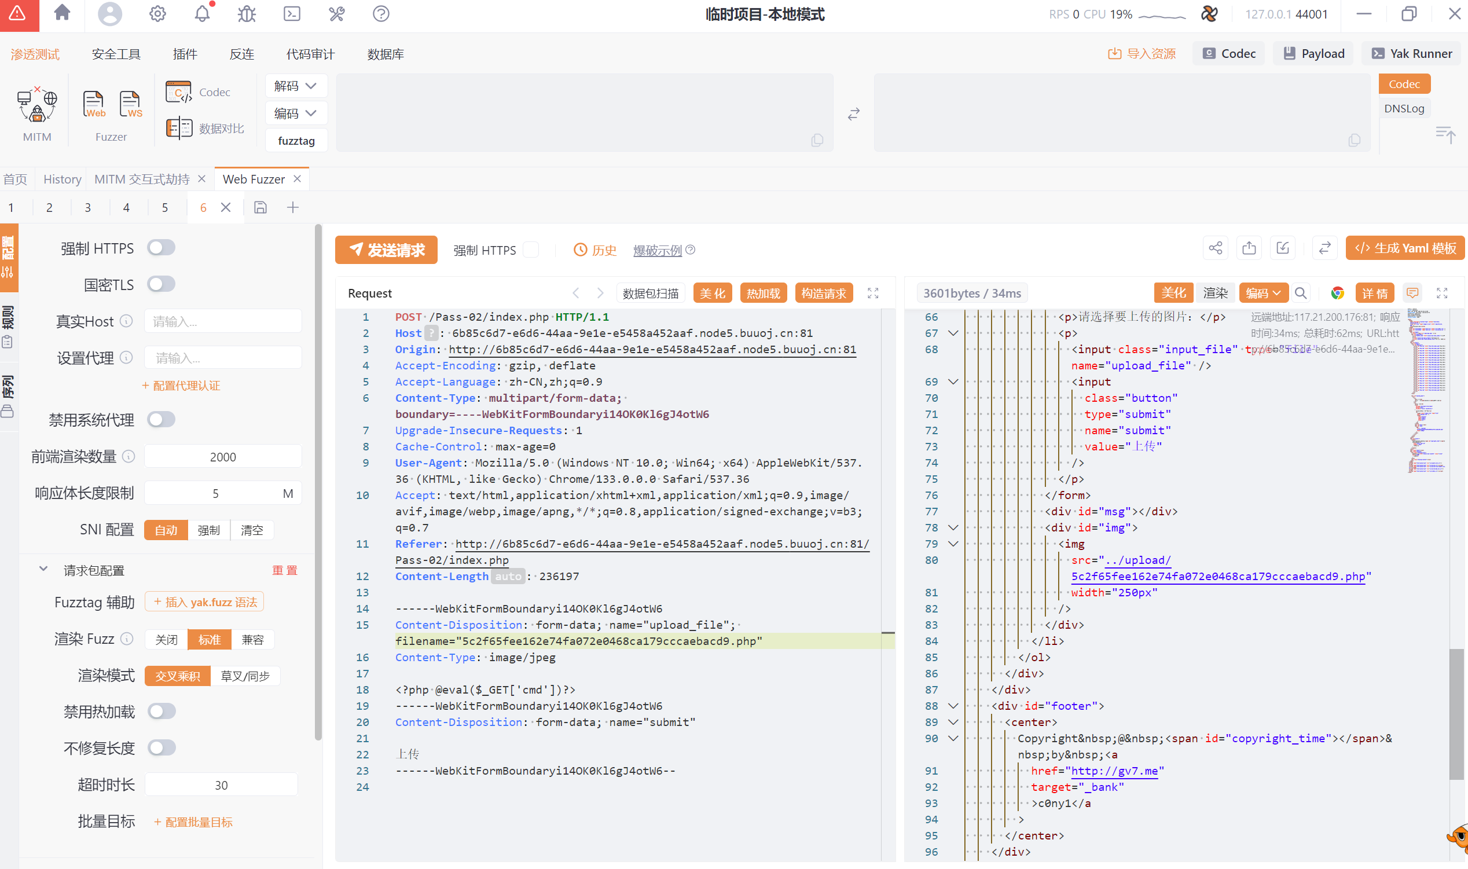Click the search icon in response panel

click(x=1301, y=294)
